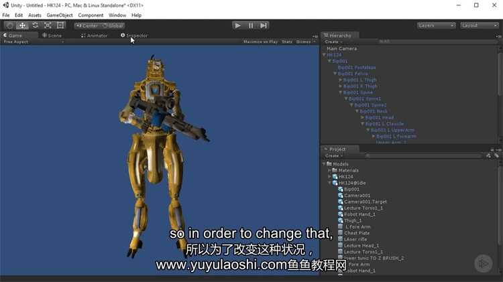Open the Project Create dropdown

click(x=334, y=156)
